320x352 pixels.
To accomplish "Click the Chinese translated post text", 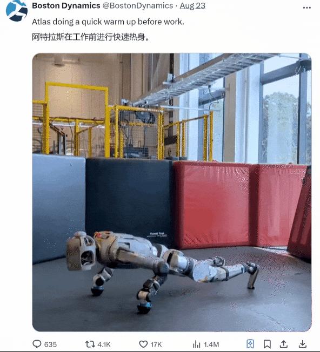I will pos(91,37).
